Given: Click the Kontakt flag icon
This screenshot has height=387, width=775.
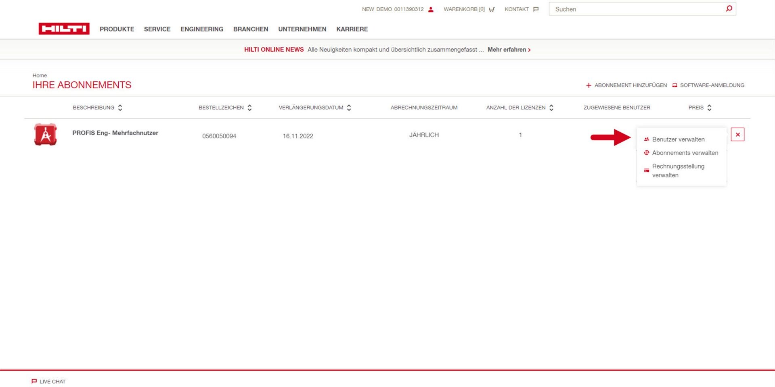Looking at the screenshot, I should click(x=536, y=9).
